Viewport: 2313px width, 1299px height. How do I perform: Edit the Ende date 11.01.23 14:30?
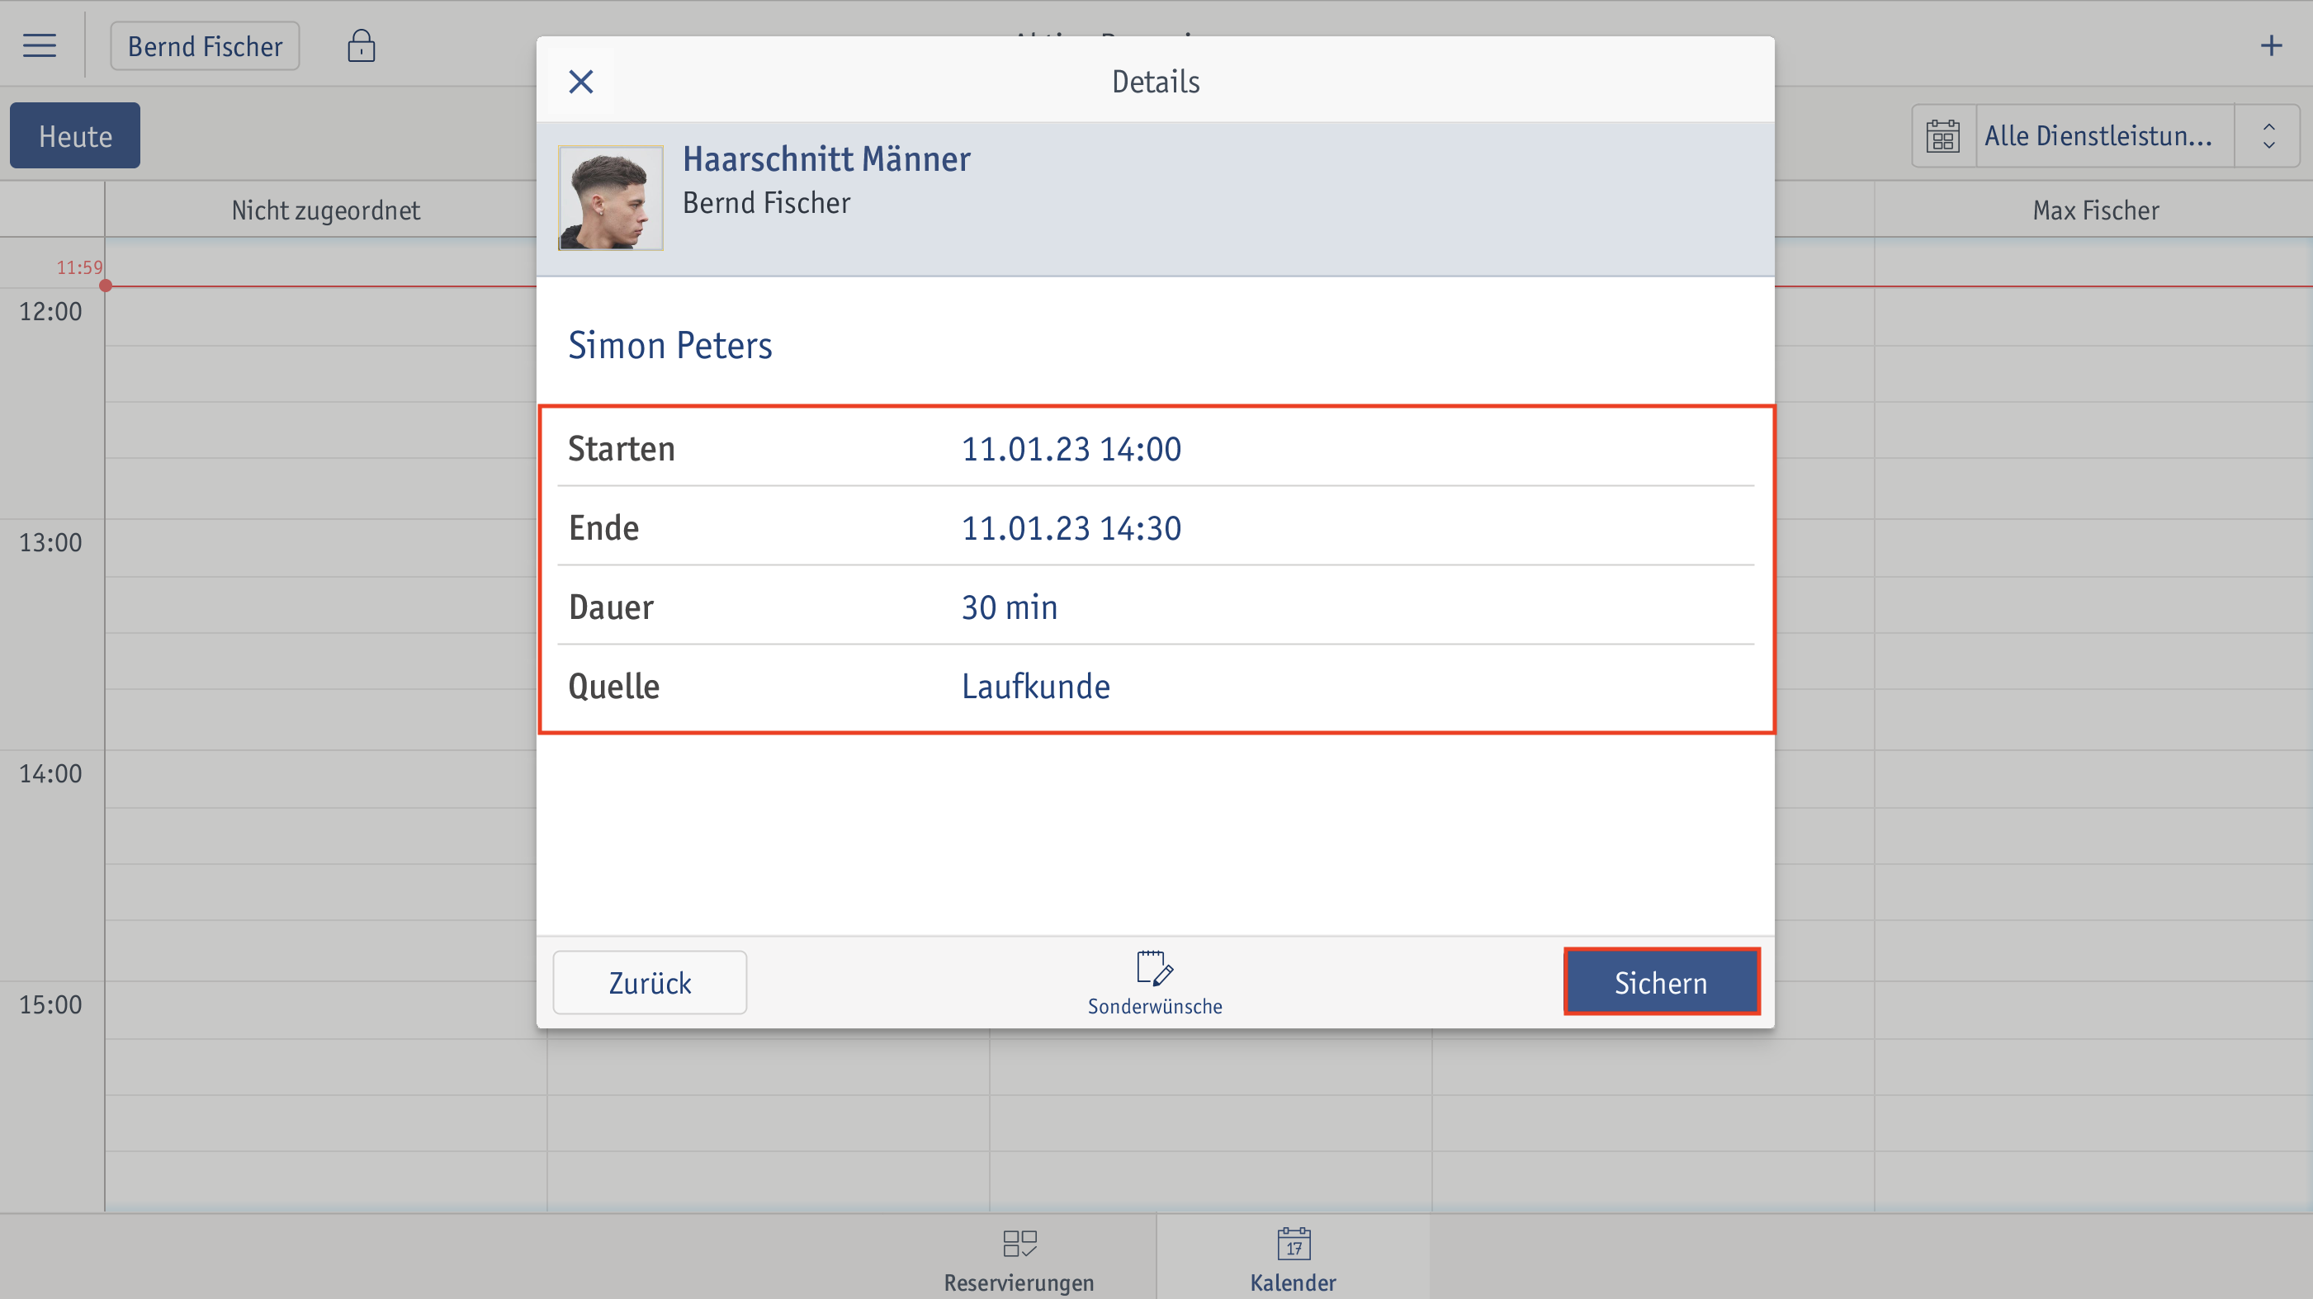click(x=1071, y=528)
